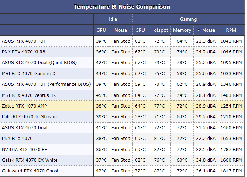Sort by gaming Hotspot column header
The height and width of the screenshot is (177, 247).
click(x=159, y=30)
